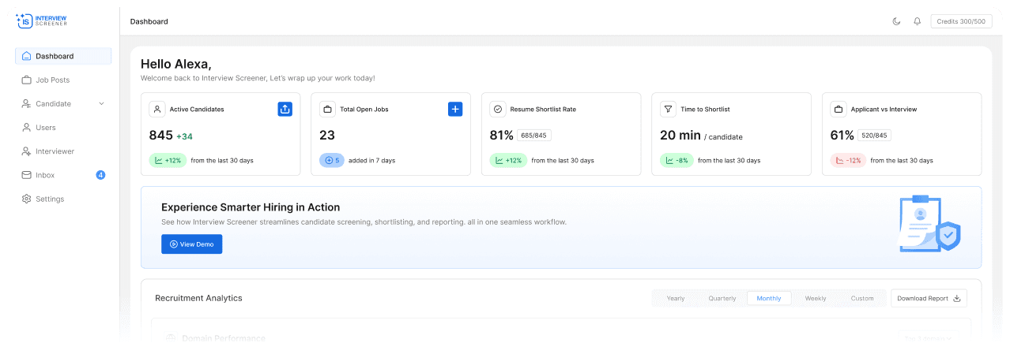Switch analytics to Quarterly

click(722, 298)
